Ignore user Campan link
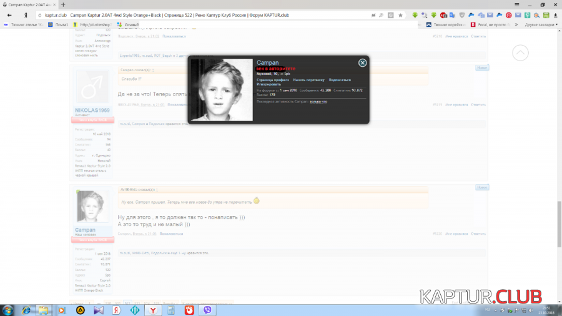Viewport: 562px width, 316px height. [269, 84]
